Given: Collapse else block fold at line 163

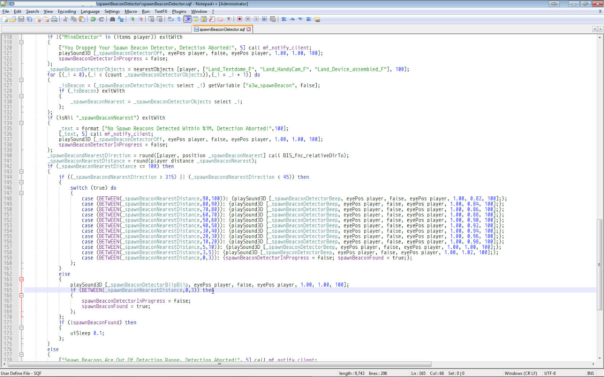Looking at the screenshot, I should tap(22, 279).
